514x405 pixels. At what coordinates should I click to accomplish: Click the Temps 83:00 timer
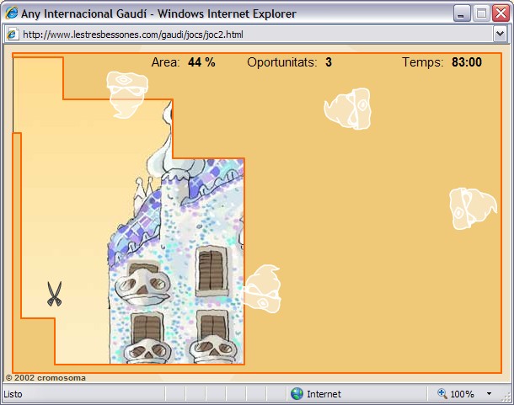442,62
